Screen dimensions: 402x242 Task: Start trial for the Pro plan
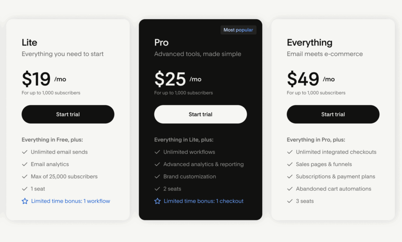201,114
